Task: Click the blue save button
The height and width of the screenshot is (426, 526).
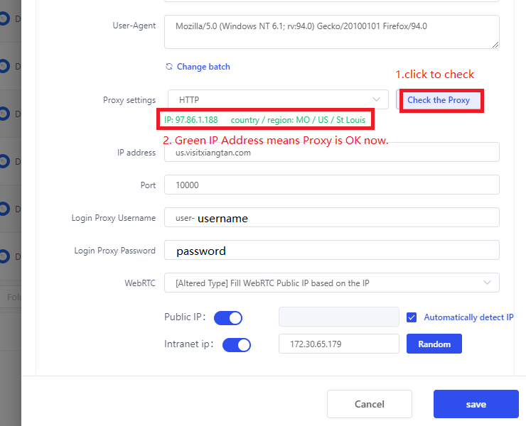Action: pos(476,404)
